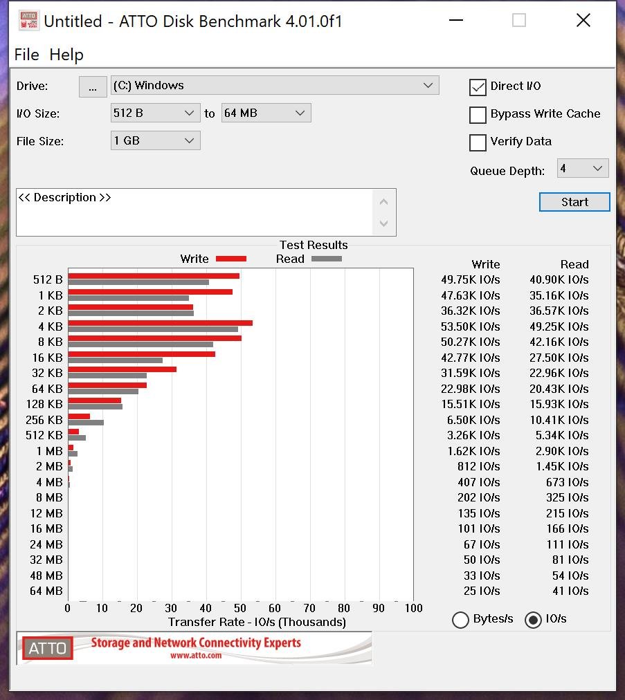Uncheck the Direct I/O checkbox
The width and height of the screenshot is (625, 700).
[478, 87]
